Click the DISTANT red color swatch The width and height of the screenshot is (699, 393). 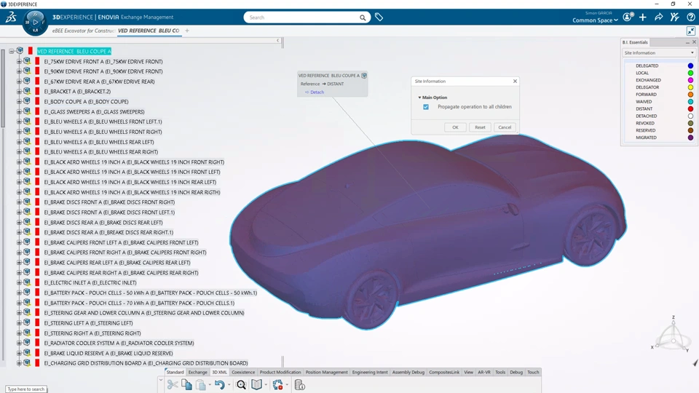690,108
